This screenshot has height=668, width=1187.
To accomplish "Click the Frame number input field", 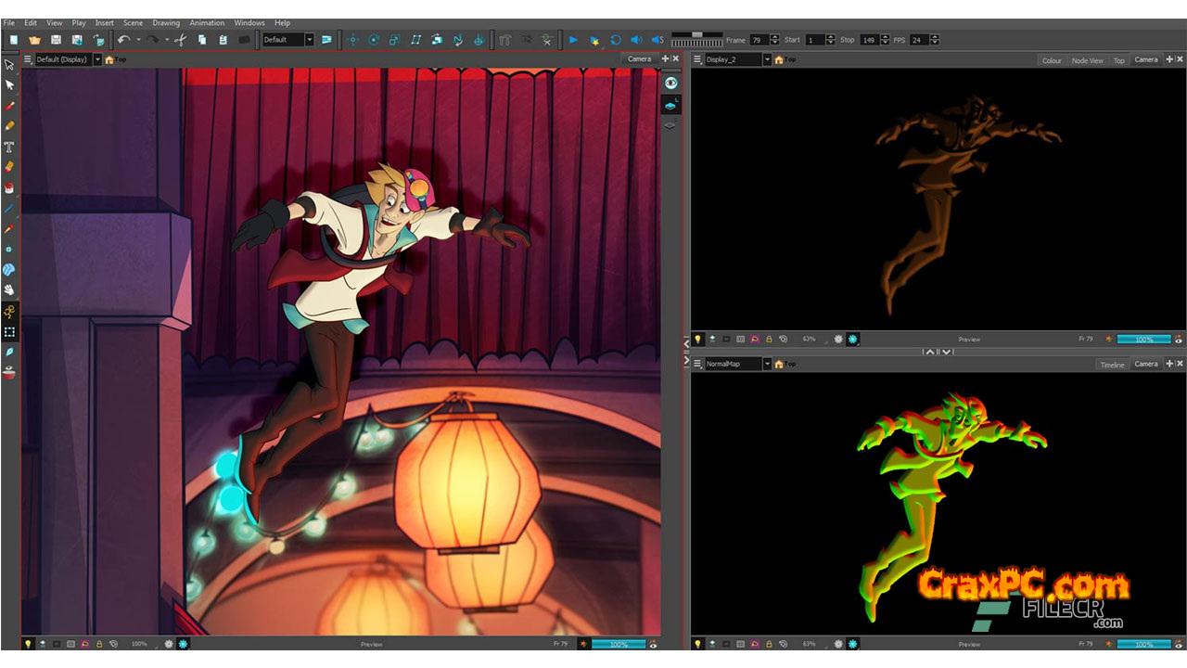I will (x=759, y=40).
